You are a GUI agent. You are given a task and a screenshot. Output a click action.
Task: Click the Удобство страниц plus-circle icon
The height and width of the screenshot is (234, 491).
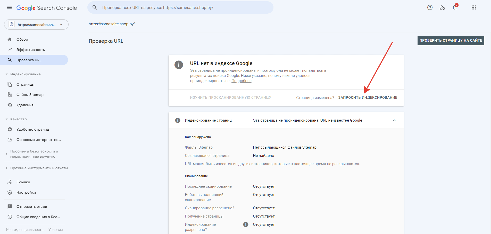(x=10, y=129)
